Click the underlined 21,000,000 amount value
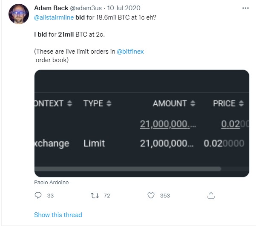 coord(168,124)
